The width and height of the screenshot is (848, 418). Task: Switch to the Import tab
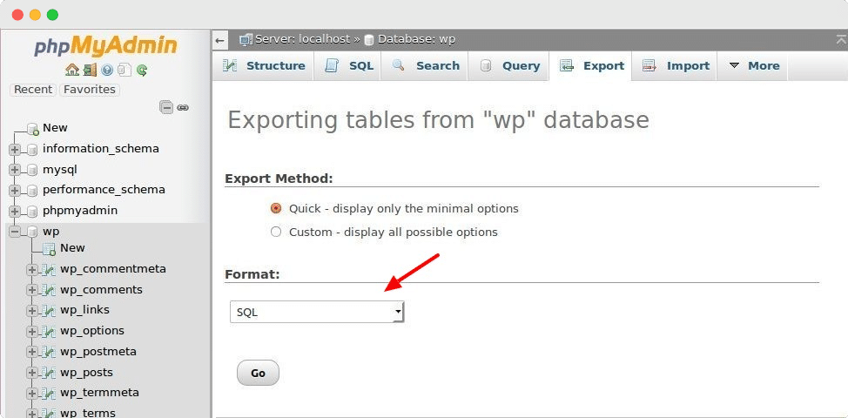click(x=676, y=66)
